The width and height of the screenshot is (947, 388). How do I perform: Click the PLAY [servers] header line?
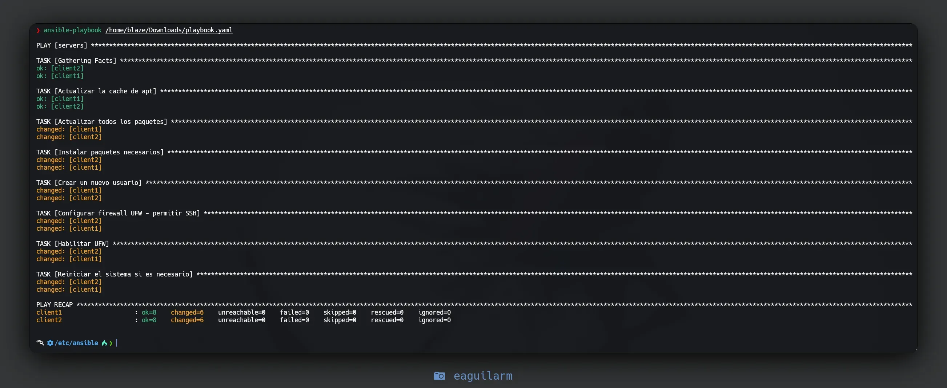coord(62,45)
